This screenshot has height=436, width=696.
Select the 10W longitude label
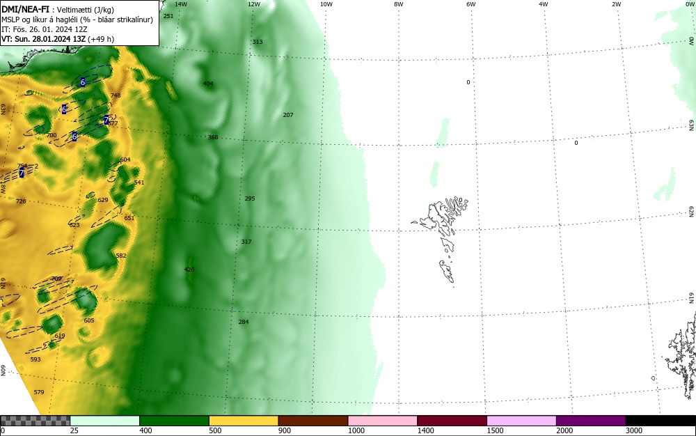coord(326,4)
